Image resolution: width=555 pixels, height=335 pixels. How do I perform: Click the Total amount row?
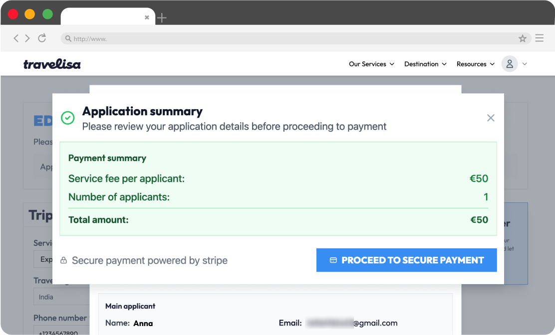pos(278,220)
